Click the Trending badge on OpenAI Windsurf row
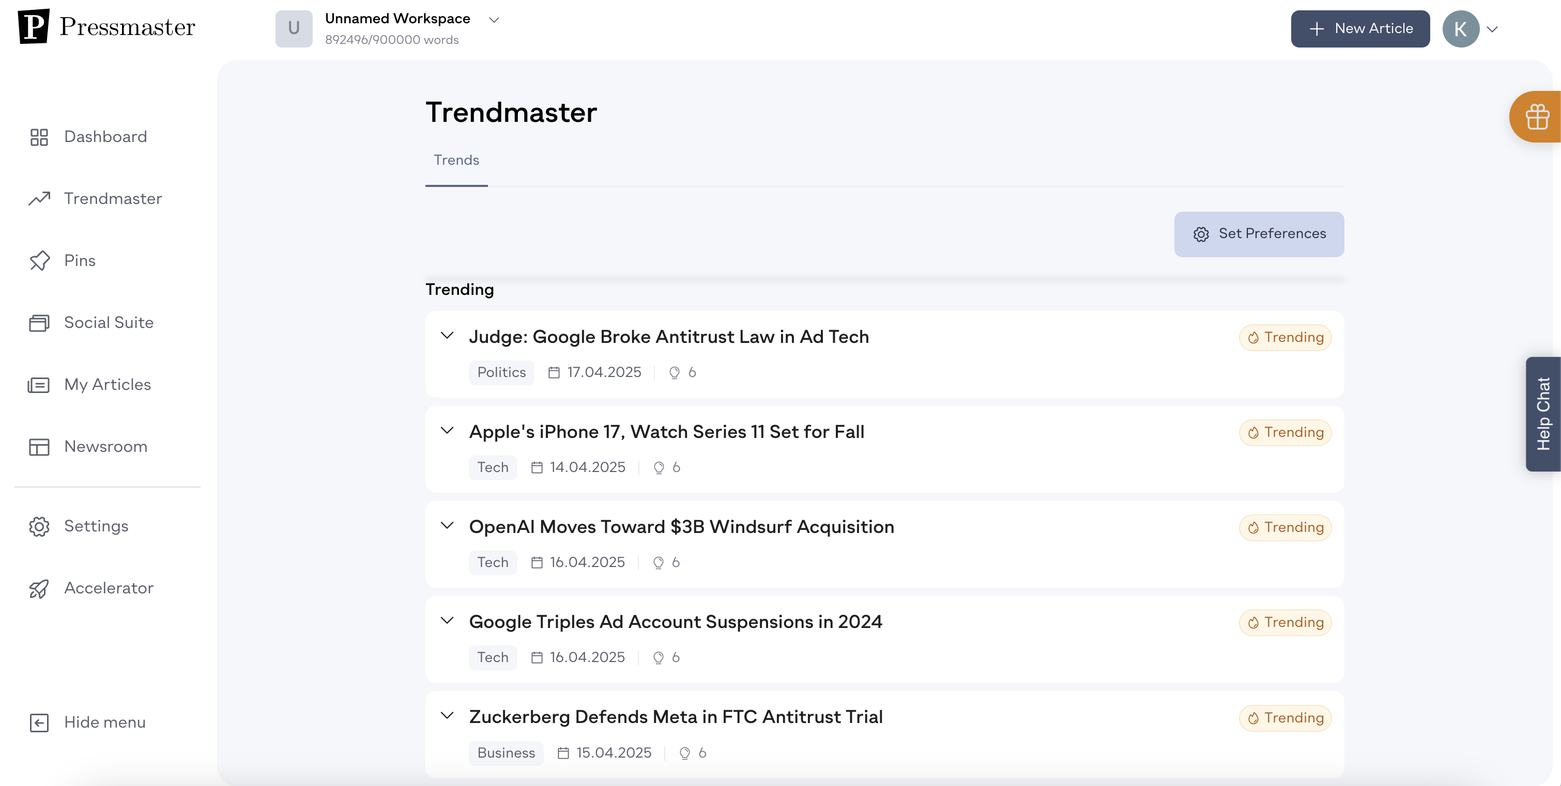1561x786 pixels. 1285,527
